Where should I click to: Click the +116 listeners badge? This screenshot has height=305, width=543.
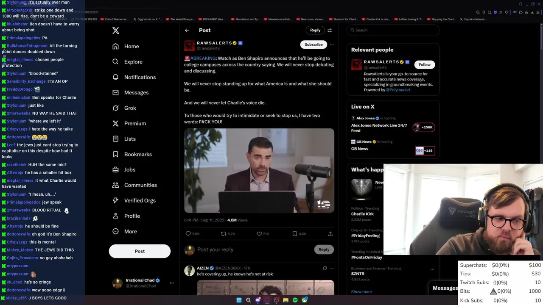(425, 150)
